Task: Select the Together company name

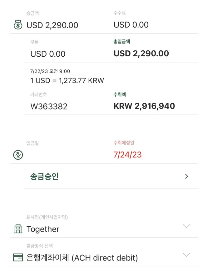Action: [43, 229]
